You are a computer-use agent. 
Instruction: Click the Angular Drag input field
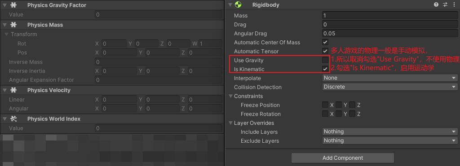pyautogui.click(x=390, y=33)
